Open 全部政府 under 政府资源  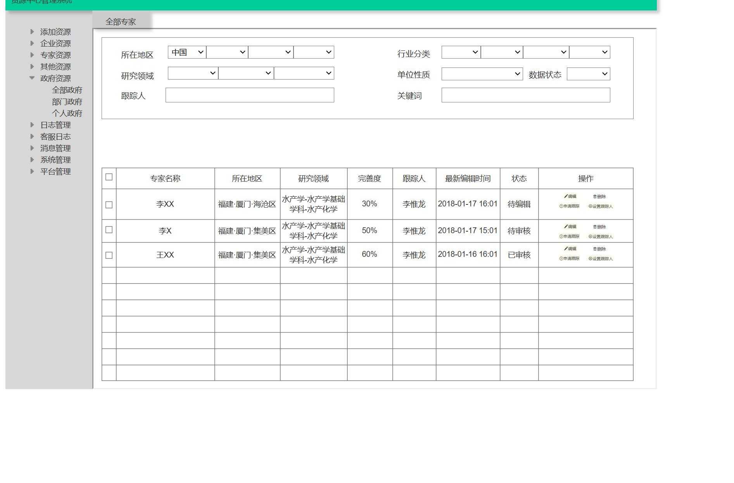coord(67,90)
